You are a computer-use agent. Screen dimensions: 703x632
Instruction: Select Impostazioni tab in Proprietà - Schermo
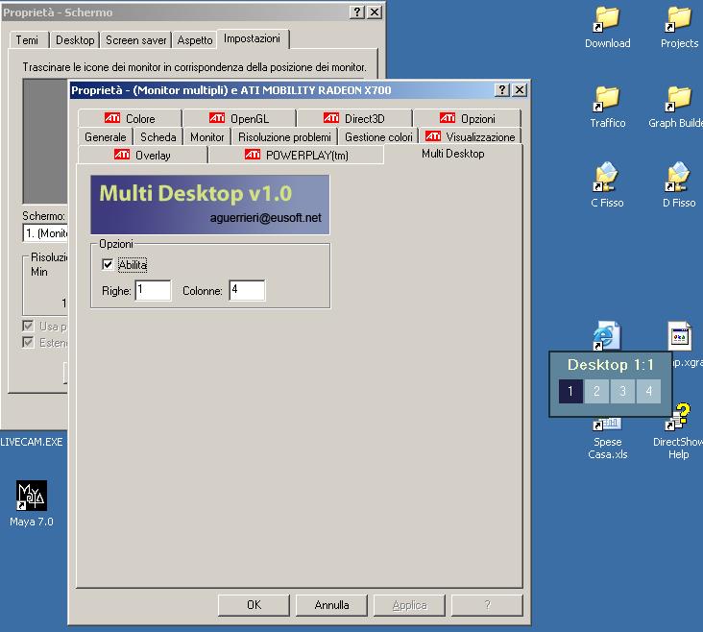point(252,39)
